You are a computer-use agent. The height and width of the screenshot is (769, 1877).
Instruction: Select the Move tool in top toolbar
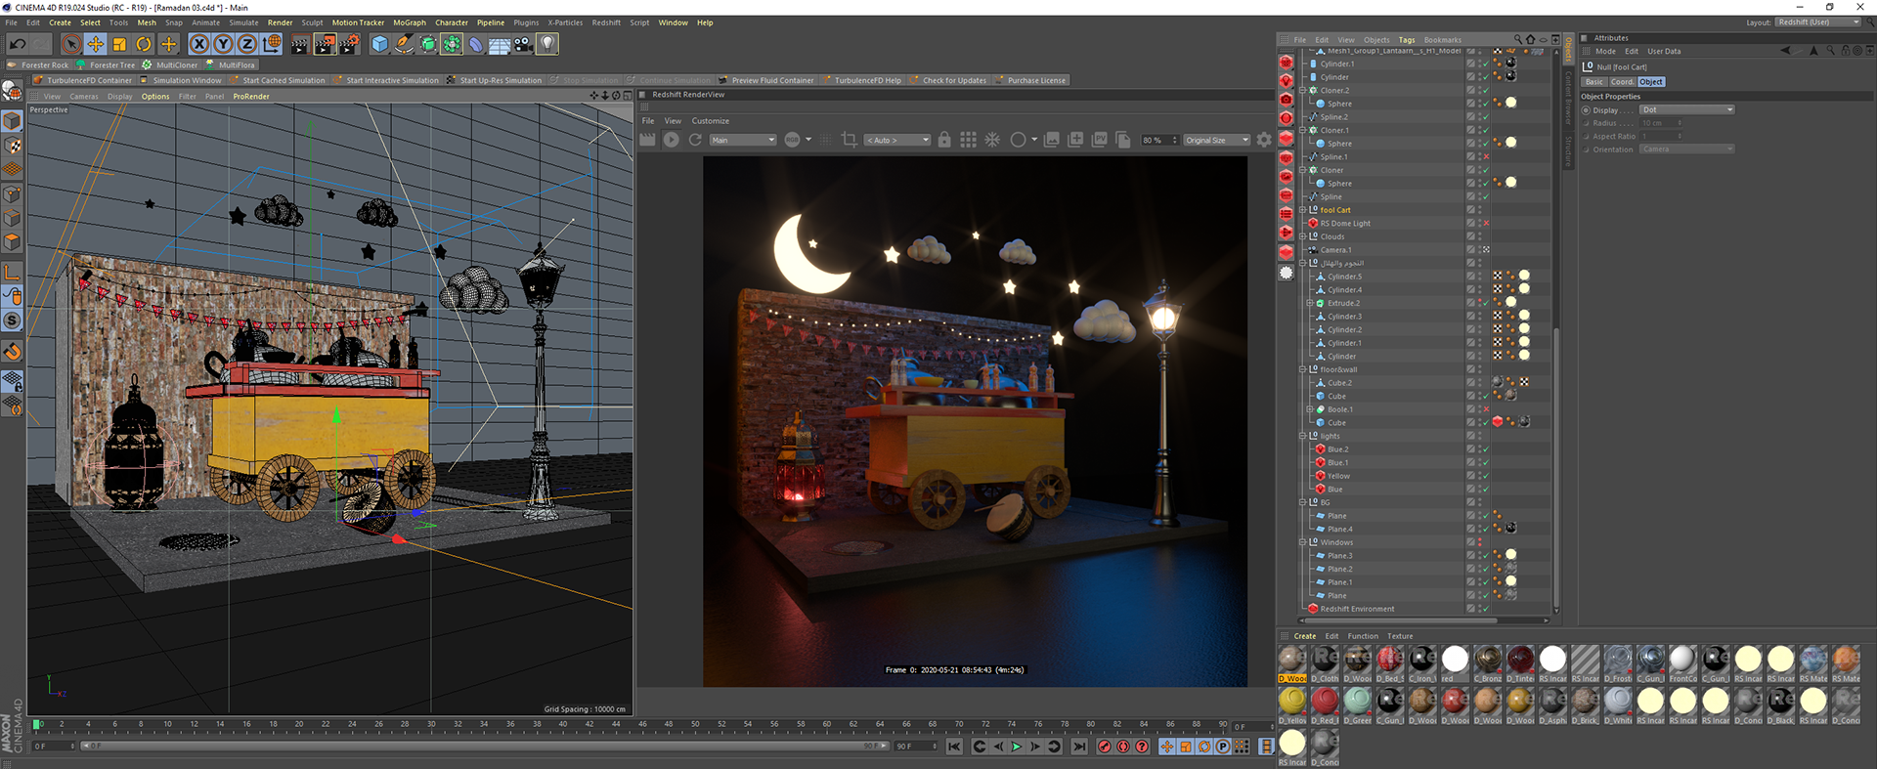click(x=95, y=44)
